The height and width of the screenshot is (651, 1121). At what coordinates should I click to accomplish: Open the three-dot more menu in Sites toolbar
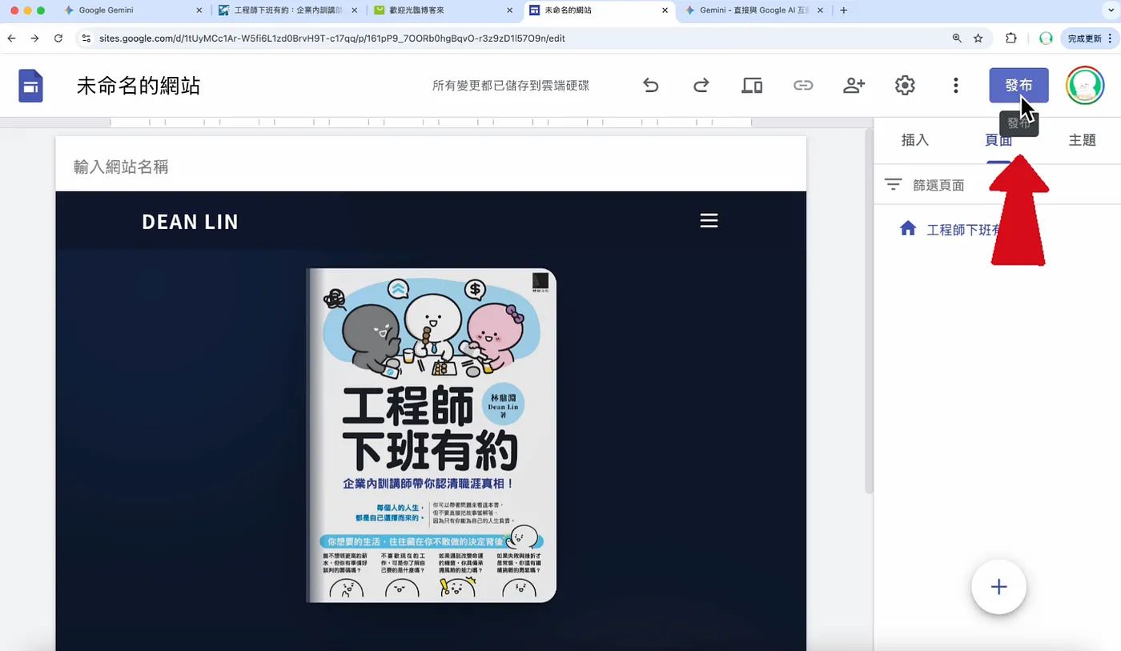pyautogui.click(x=955, y=85)
